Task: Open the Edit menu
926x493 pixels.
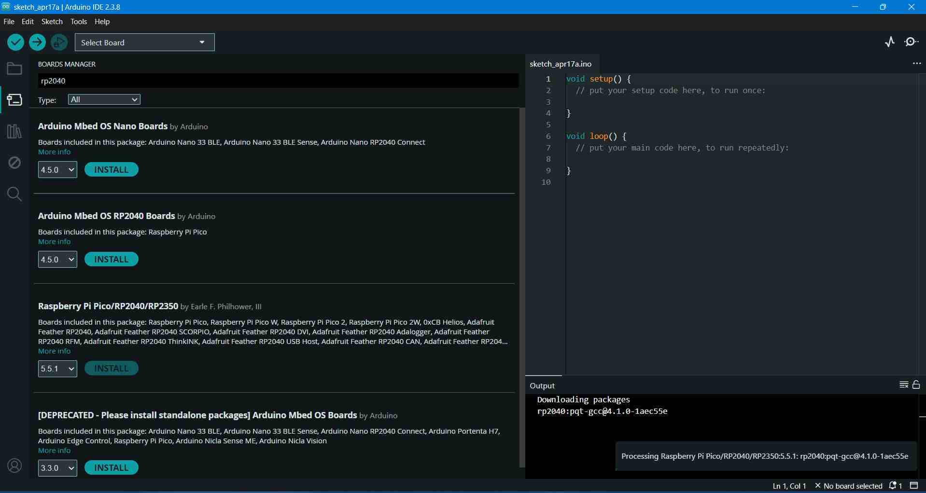Action: tap(28, 22)
